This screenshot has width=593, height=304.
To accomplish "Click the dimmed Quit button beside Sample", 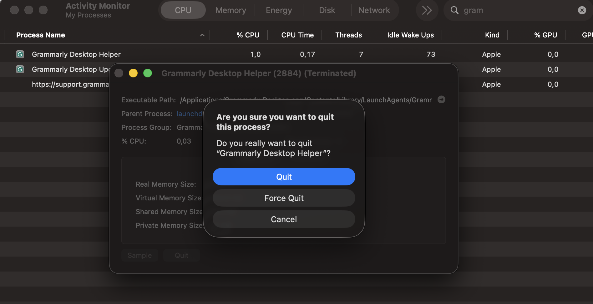I will point(182,255).
